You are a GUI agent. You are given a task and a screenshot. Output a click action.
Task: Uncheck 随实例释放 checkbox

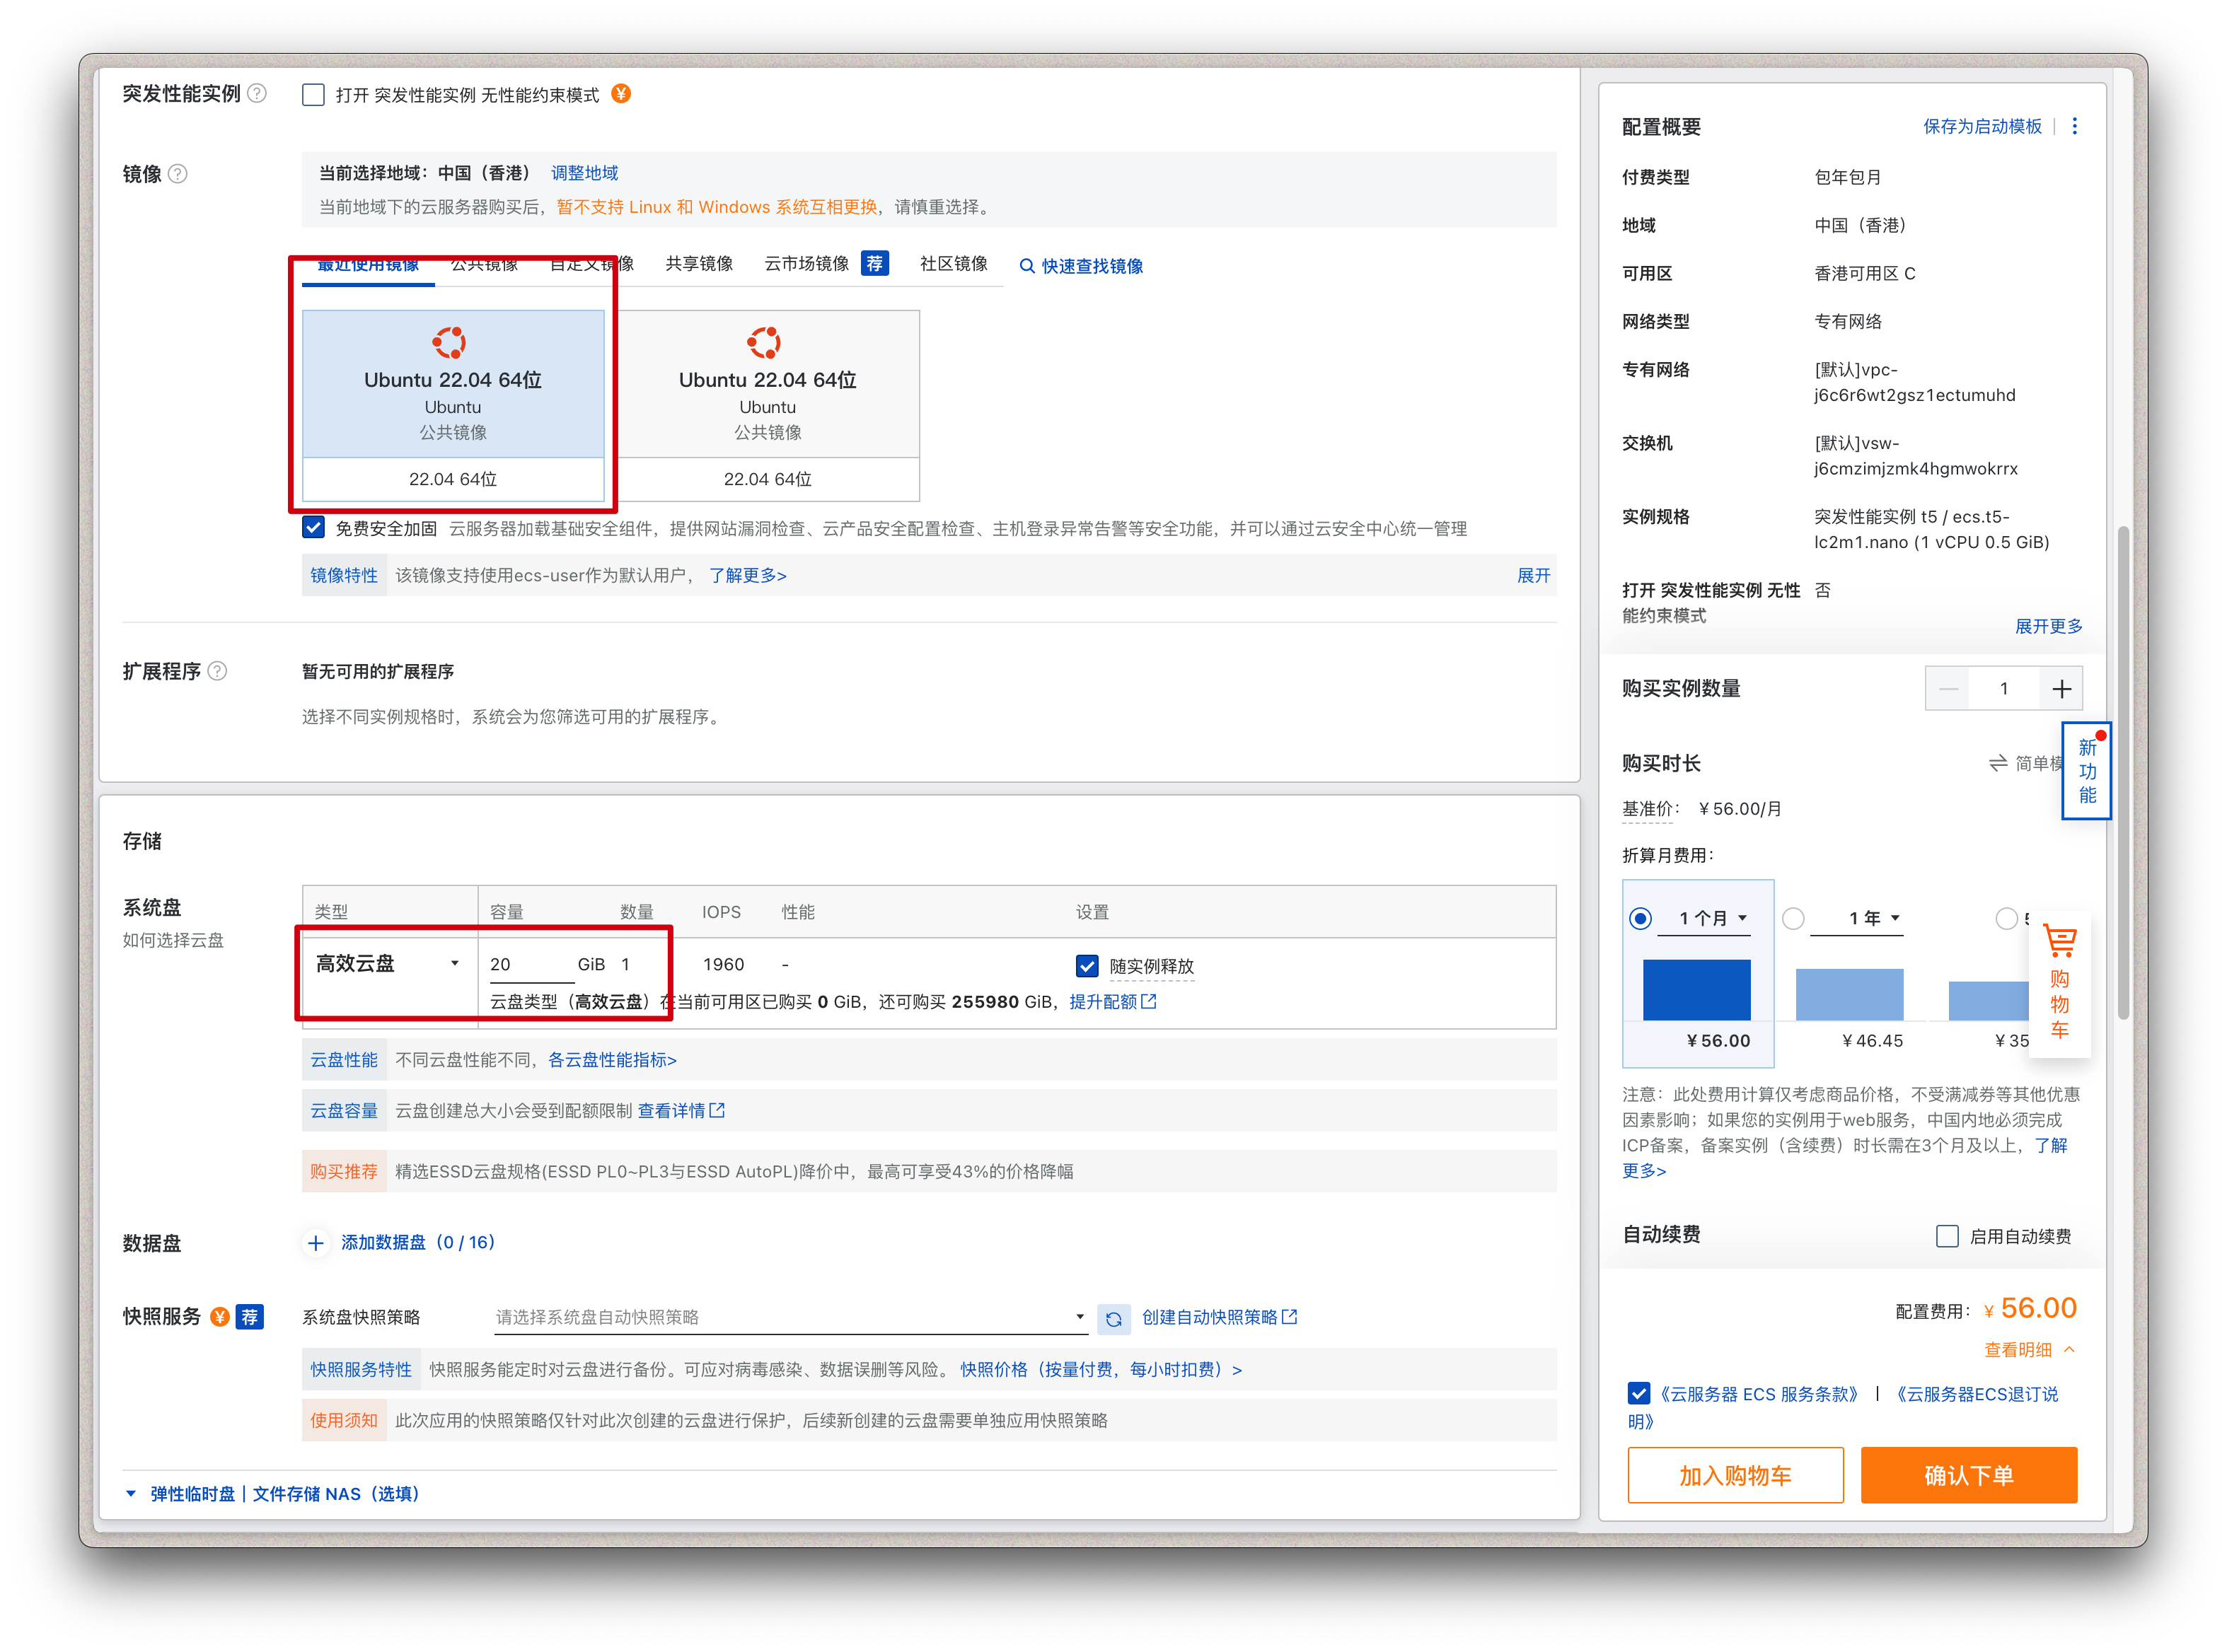click(1087, 966)
